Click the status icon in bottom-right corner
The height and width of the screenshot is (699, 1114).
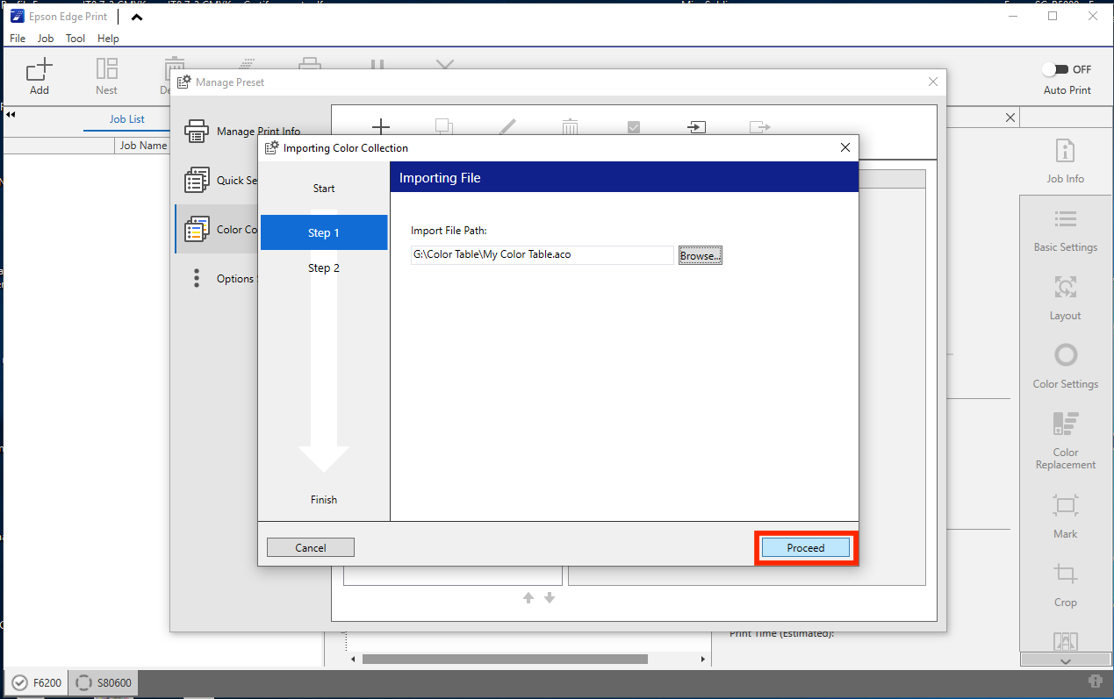pyautogui.click(x=1095, y=681)
